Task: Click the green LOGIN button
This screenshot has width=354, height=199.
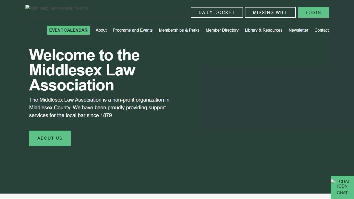Action: (x=313, y=12)
